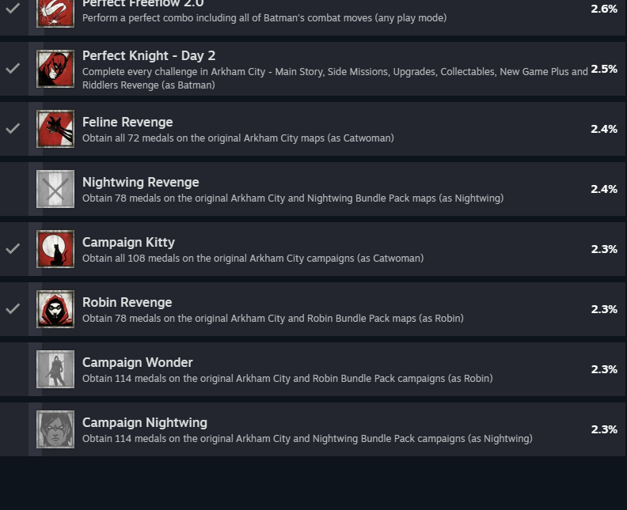Click the Nightwing Revenge achievement title
The image size is (627, 510).
tap(141, 182)
